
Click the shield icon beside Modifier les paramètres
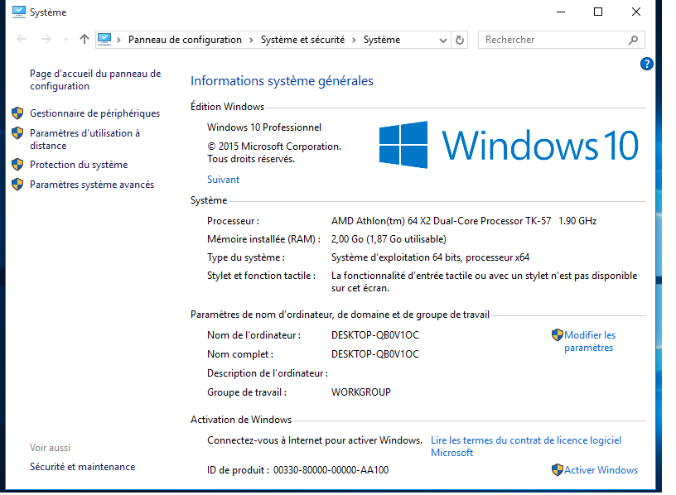[x=558, y=335]
